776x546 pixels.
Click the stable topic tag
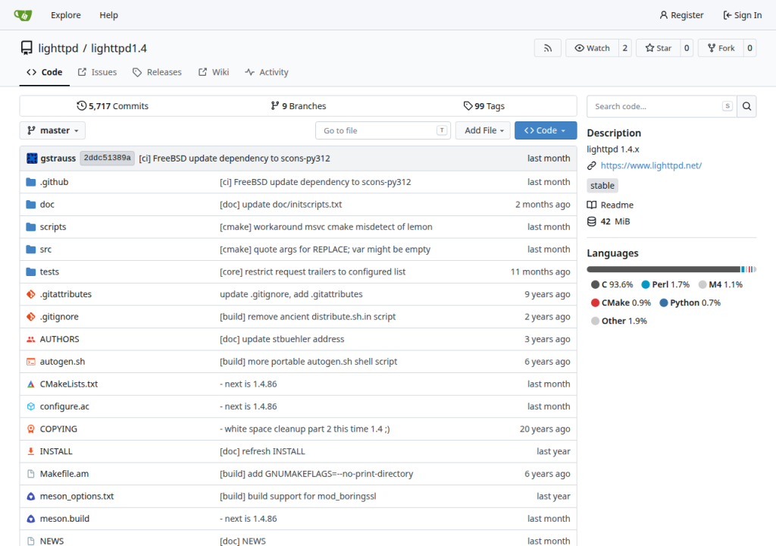point(602,186)
